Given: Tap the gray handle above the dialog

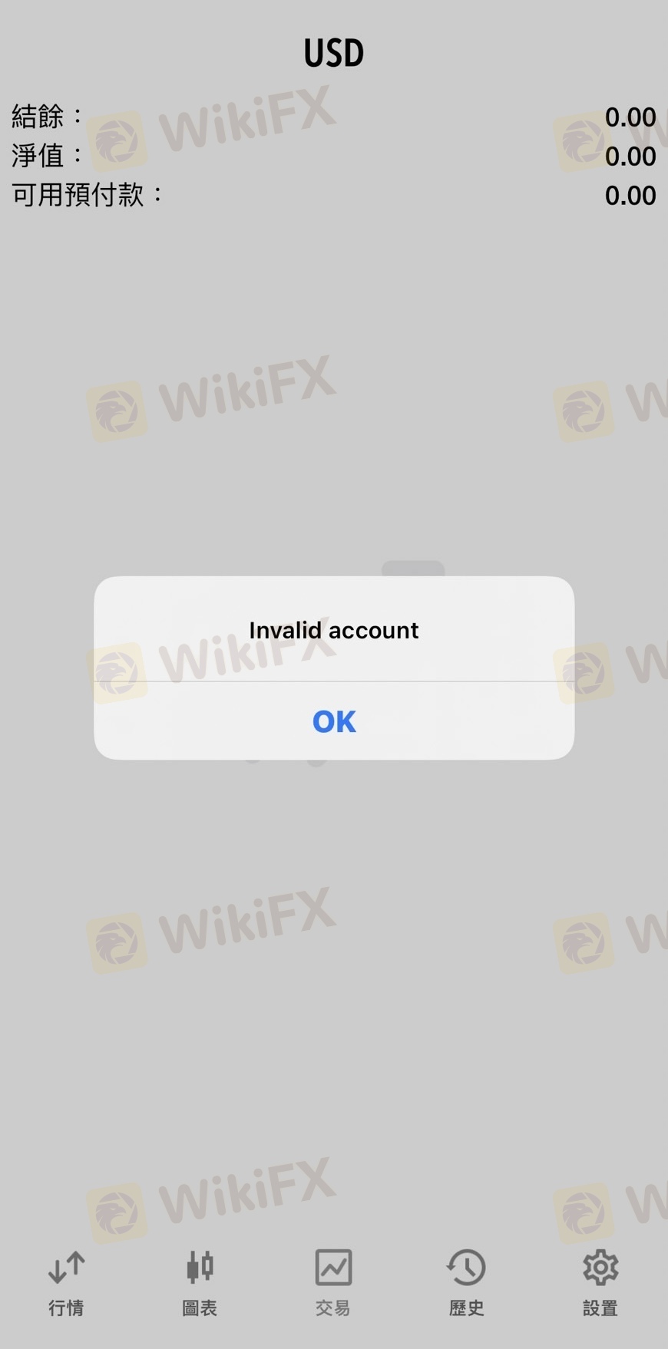Looking at the screenshot, I should coord(413,569).
